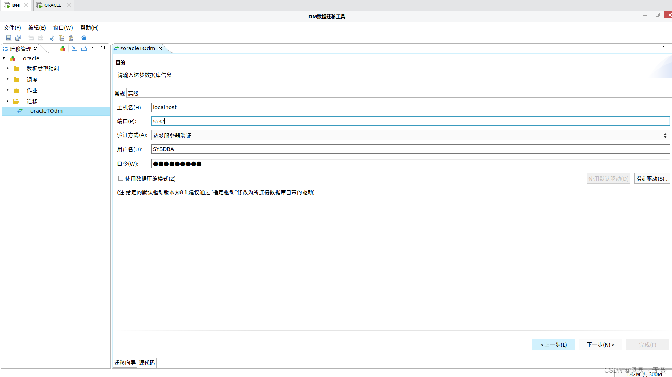672x377 pixels.
Task: Click the 作业 folder icon
Action: (17, 91)
